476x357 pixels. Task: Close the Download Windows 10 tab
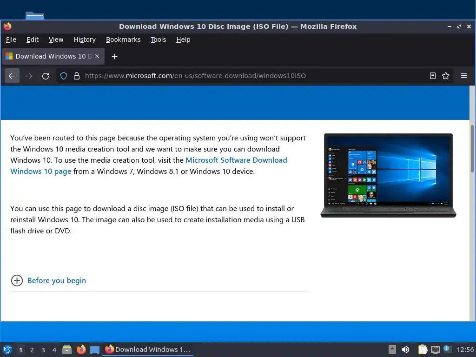97,56
